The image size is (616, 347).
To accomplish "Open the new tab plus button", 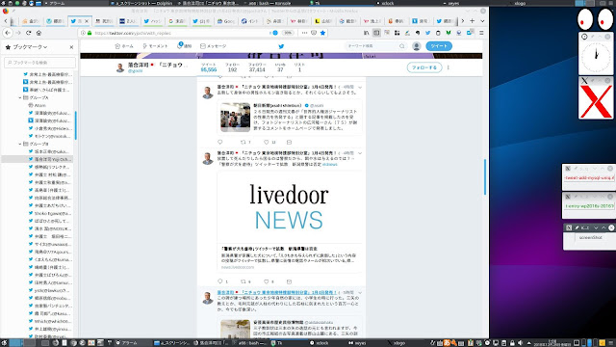I will click(x=473, y=21).
